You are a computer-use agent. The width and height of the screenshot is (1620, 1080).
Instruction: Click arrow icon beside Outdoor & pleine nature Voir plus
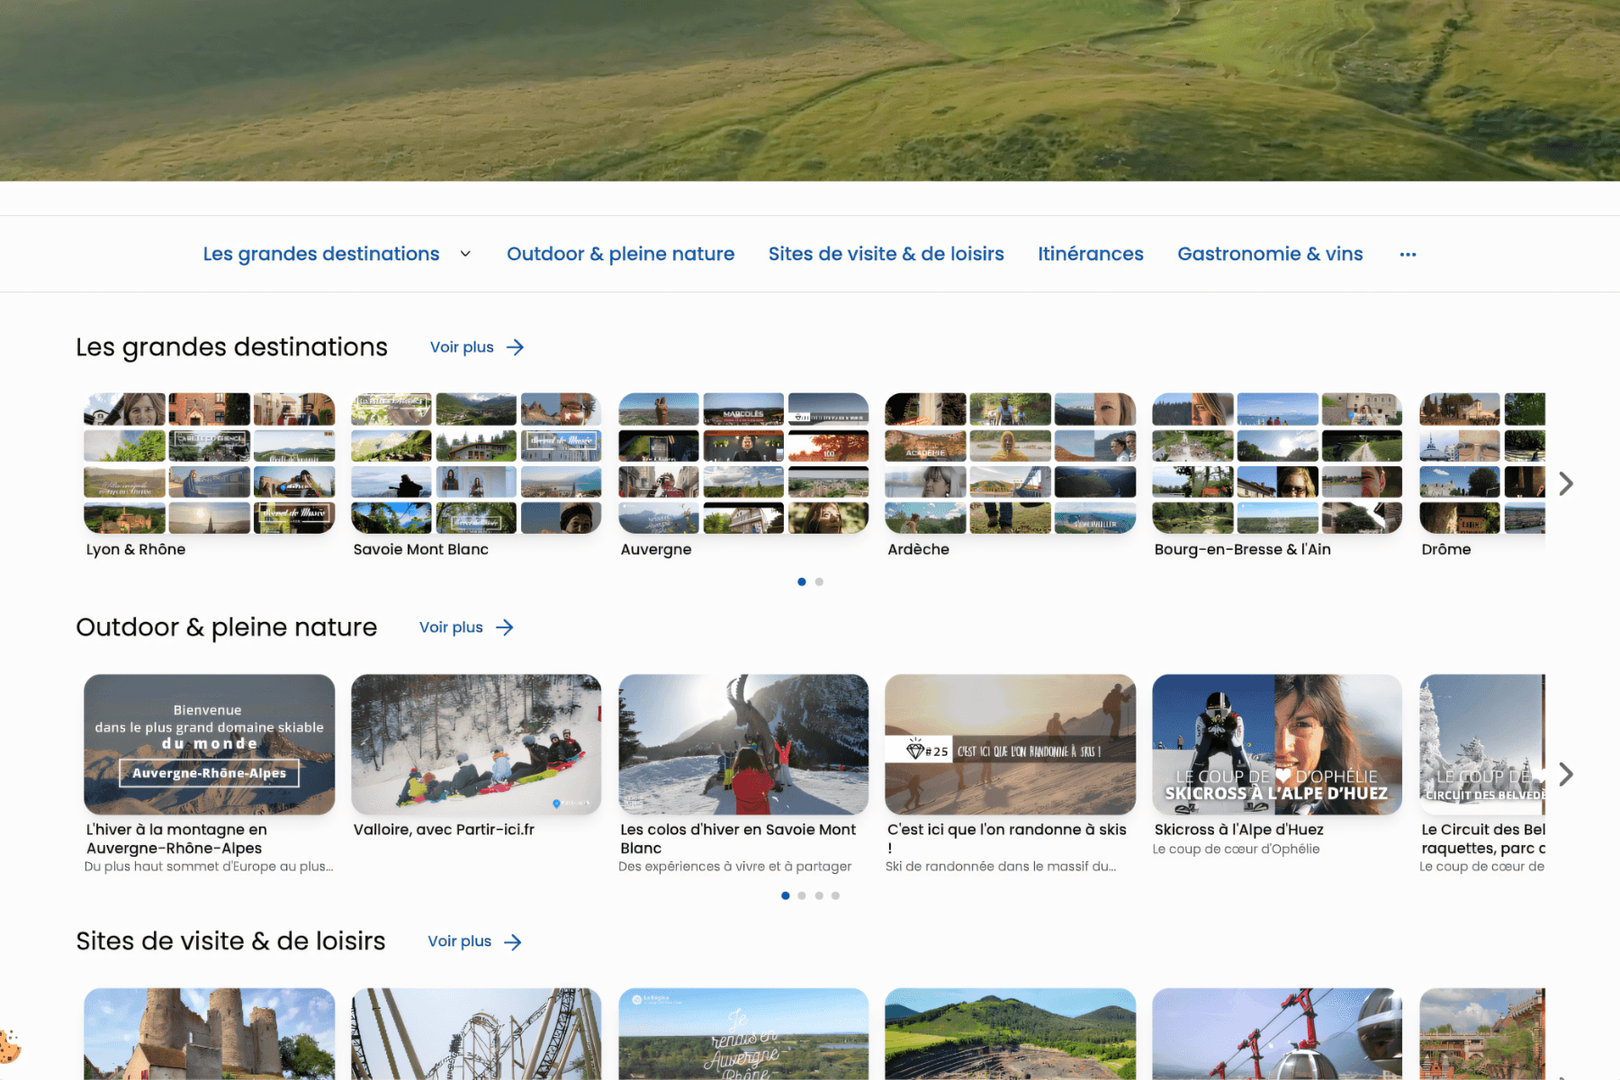pyautogui.click(x=505, y=627)
